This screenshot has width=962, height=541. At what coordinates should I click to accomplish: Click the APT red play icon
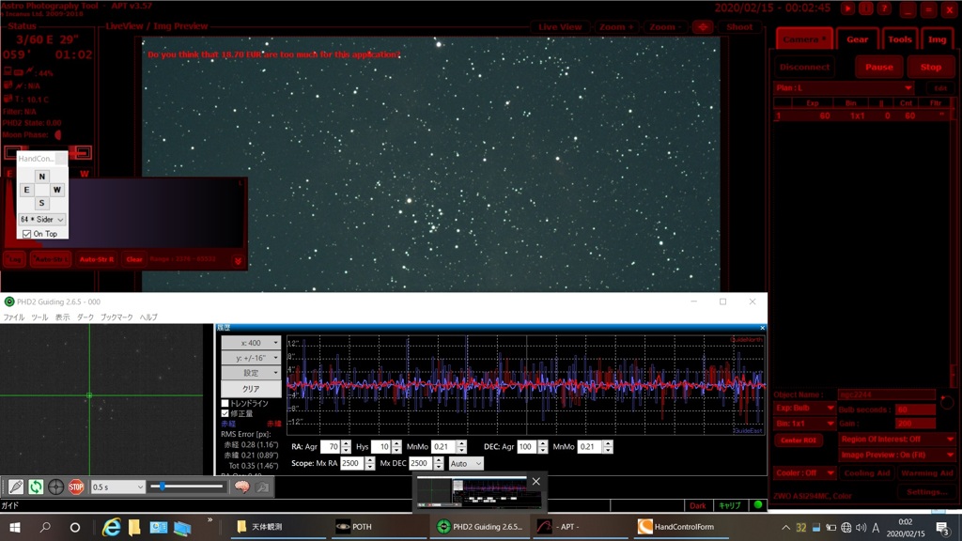847,8
